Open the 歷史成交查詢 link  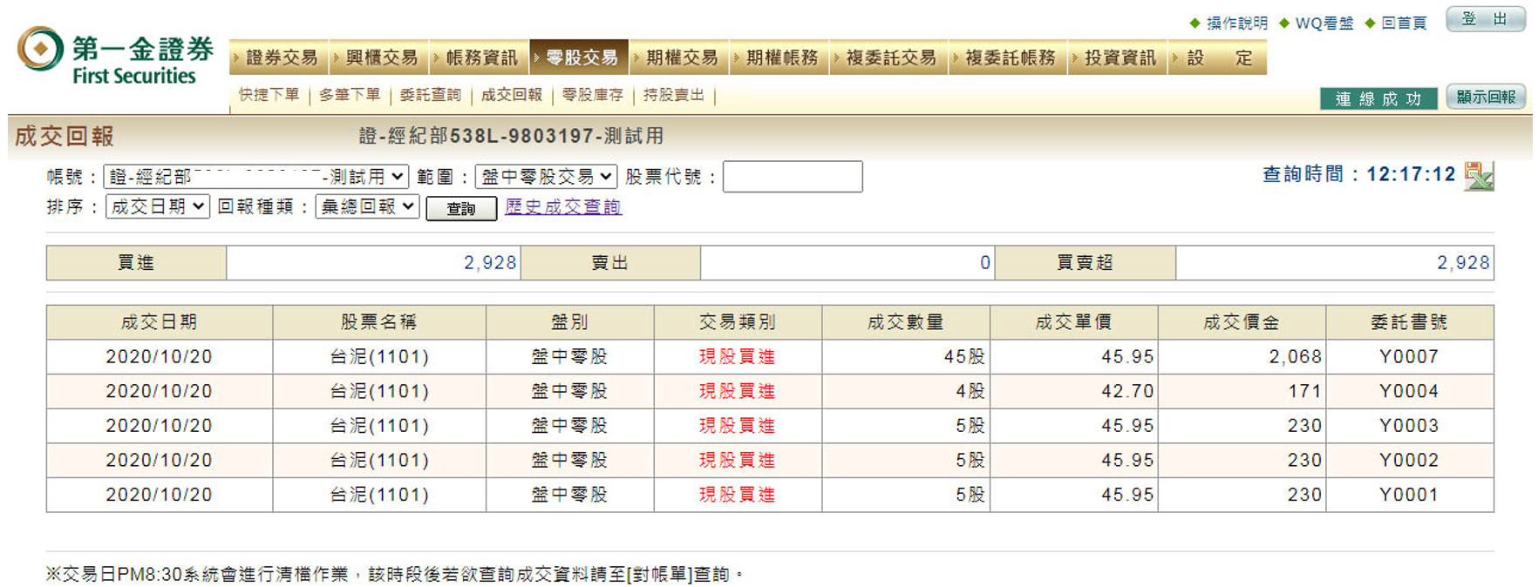[x=562, y=207]
